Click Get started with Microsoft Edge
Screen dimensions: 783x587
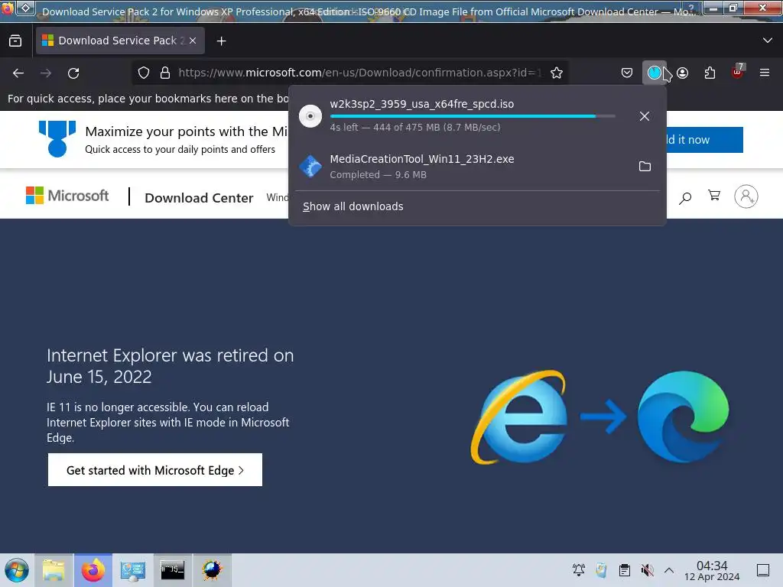[154, 470]
